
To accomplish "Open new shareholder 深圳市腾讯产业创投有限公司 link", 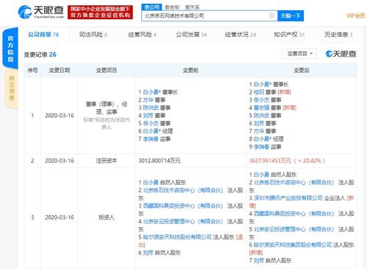I will [x=288, y=198].
